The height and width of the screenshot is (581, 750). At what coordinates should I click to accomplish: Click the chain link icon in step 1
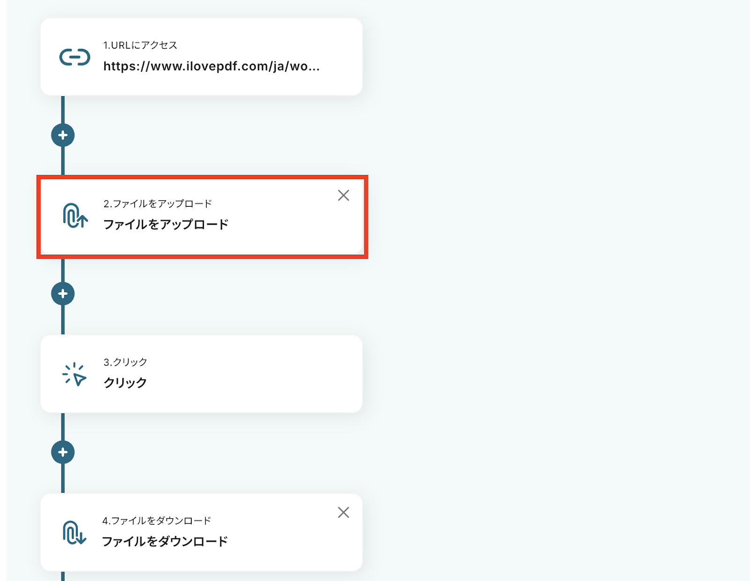point(75,57)
